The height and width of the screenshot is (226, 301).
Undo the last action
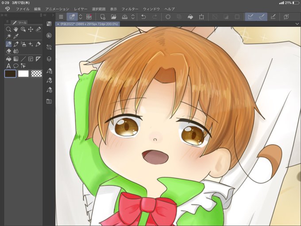click(x=143, y=17)
